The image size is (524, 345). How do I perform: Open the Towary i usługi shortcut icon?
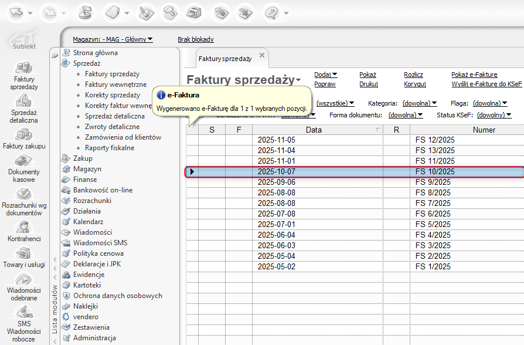[23, 253]
